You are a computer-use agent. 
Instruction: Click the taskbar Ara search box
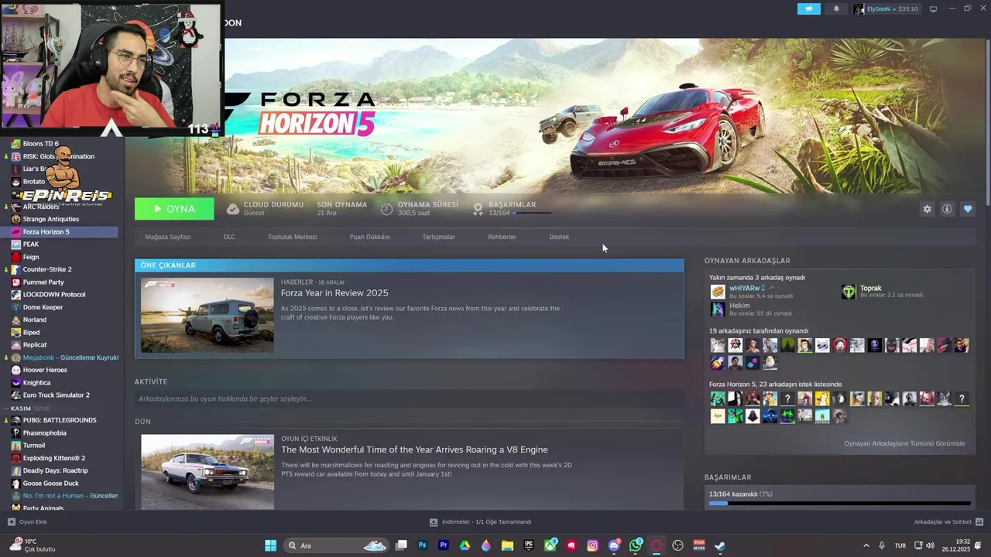point(336,545)
